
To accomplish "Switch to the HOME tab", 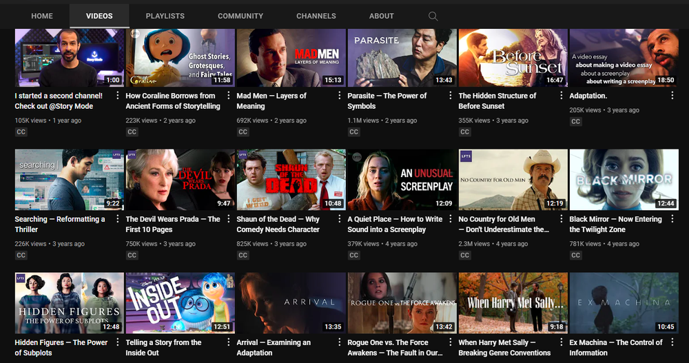I will [x=42, y=16].
